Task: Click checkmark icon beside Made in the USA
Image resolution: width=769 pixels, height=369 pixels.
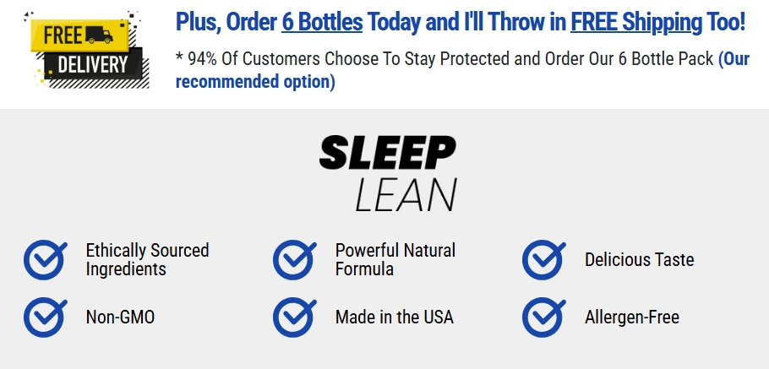Action: pos(294,317)
